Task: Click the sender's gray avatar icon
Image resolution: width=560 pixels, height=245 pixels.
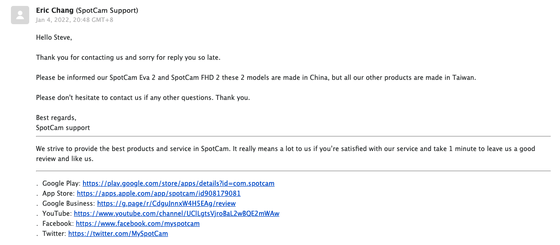Action: (20, 15)
